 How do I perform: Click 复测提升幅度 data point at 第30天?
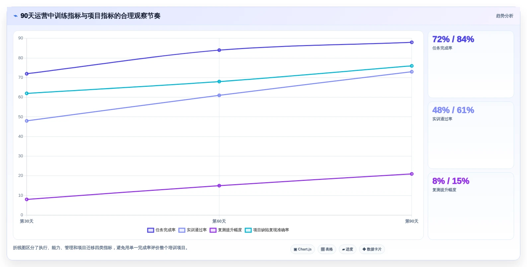pos(27,199)
